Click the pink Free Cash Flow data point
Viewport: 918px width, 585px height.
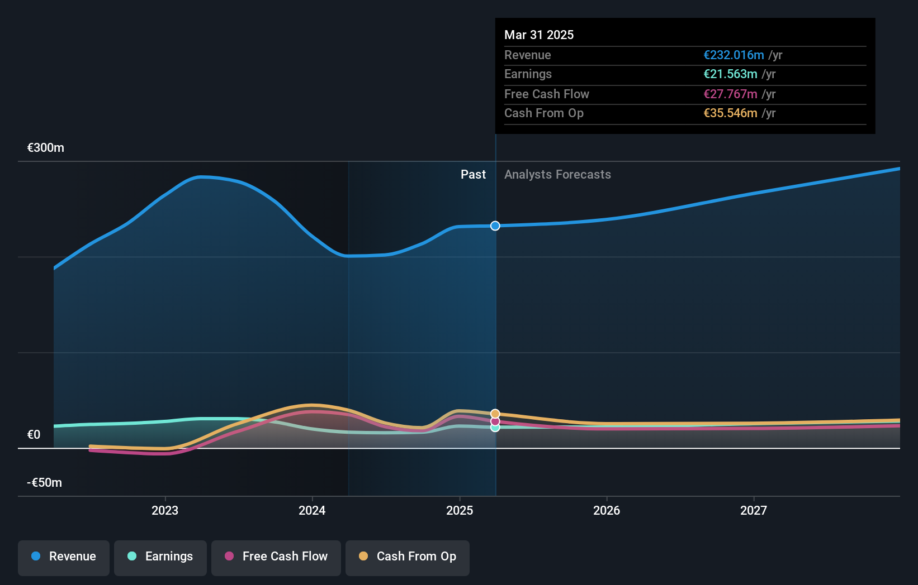click(x=495, y=421)
